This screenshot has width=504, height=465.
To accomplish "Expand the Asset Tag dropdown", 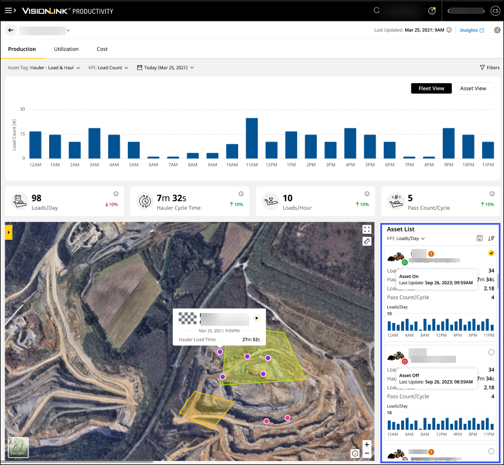I will [x=44, y=68].
